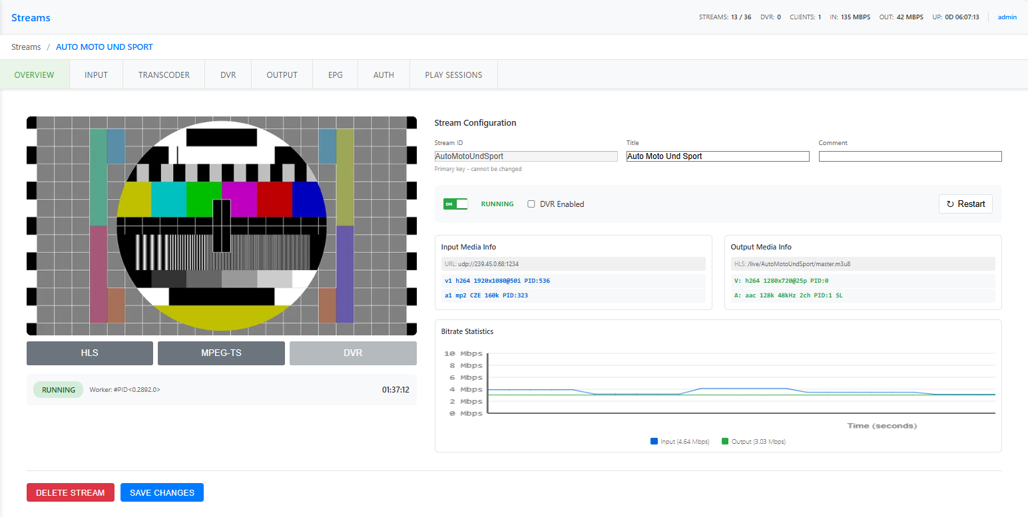The image size is (1028, 517).
Task: Go to the DVR tab
Action: click(228, 75)
